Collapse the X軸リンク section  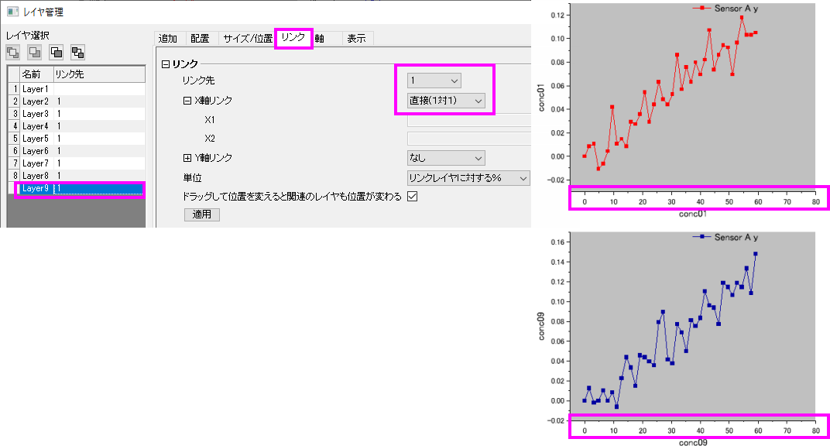click(187, 101)
